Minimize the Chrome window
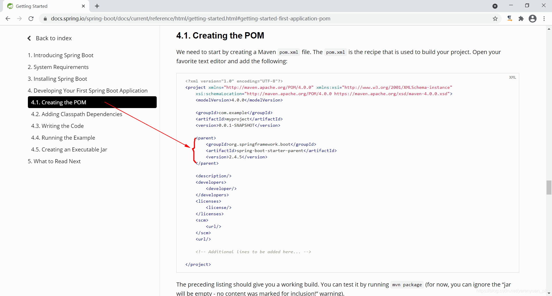Image resolution: width=552 pixels, height=296 pixels. (x=511, y=5)
